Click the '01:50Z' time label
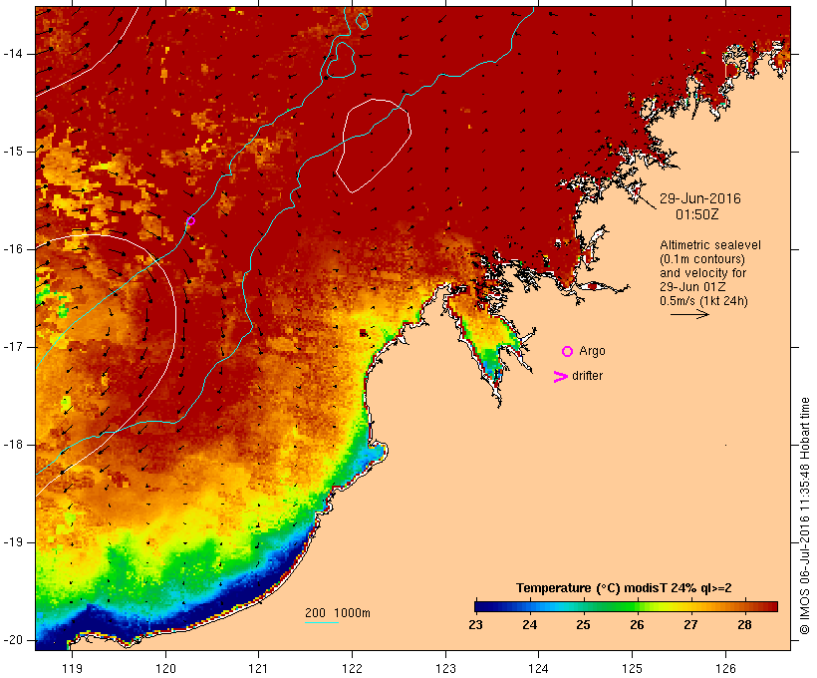The image size is (817, 678). pyautogui.click(x=697, y=214)
